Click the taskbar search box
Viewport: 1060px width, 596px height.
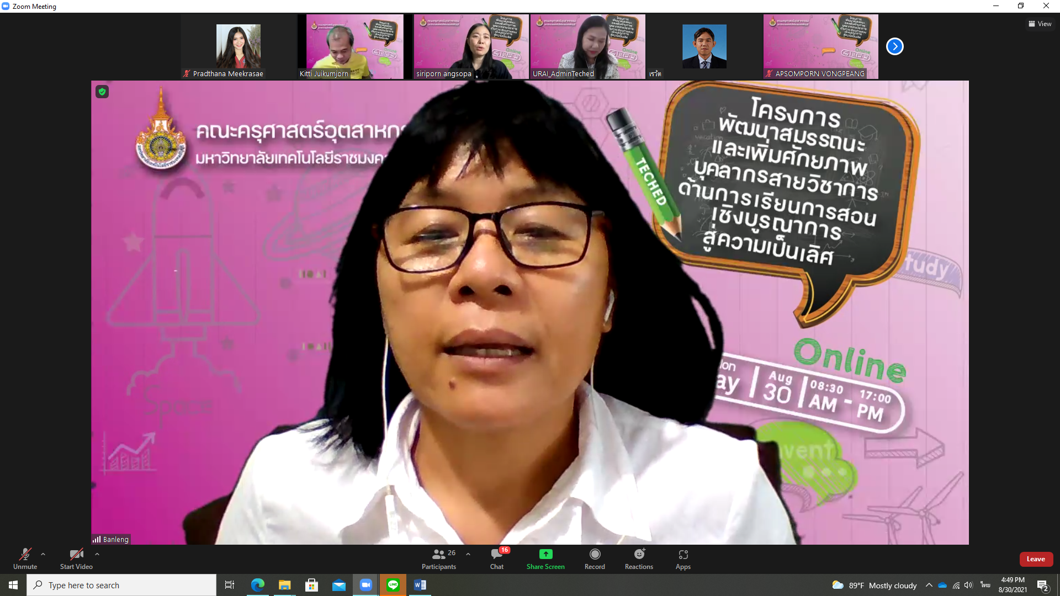(121, 585)
